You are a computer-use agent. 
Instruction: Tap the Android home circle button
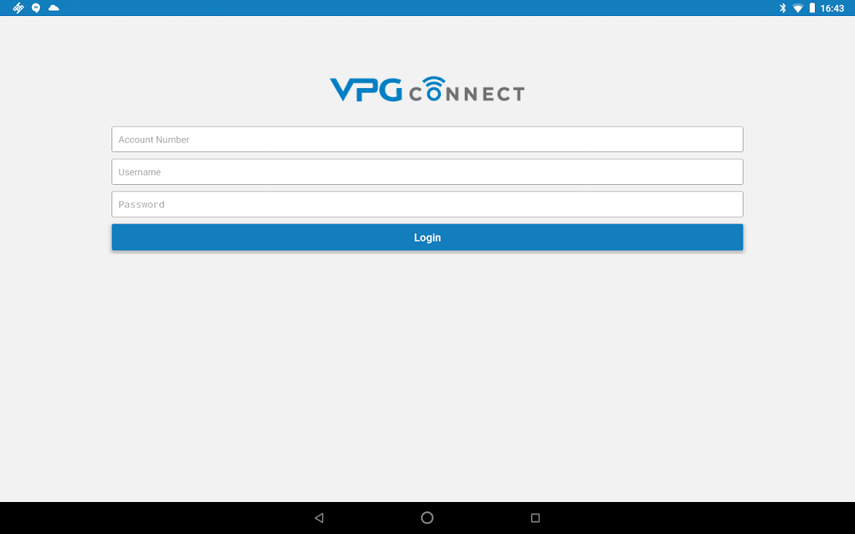tap(427, 518)
